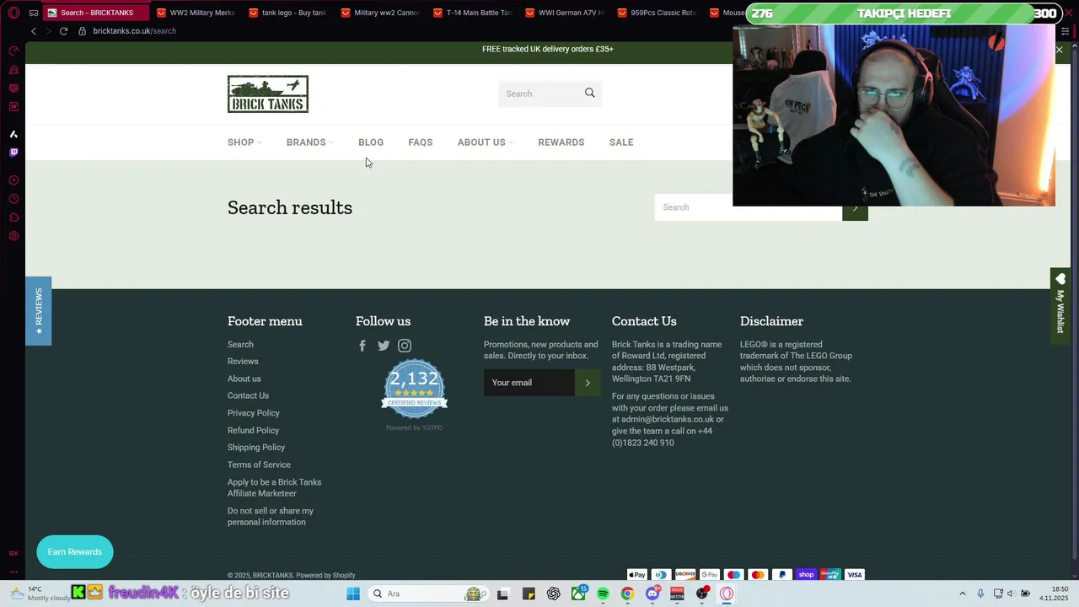Open the Shipping Policy link
Screen dimensions: 1079x607
coord(256,448)
